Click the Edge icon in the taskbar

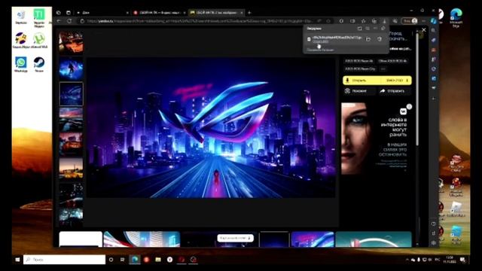134,260
